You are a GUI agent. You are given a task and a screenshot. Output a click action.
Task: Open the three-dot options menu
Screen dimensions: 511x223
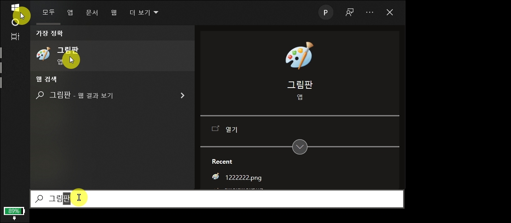coord(369,12)
